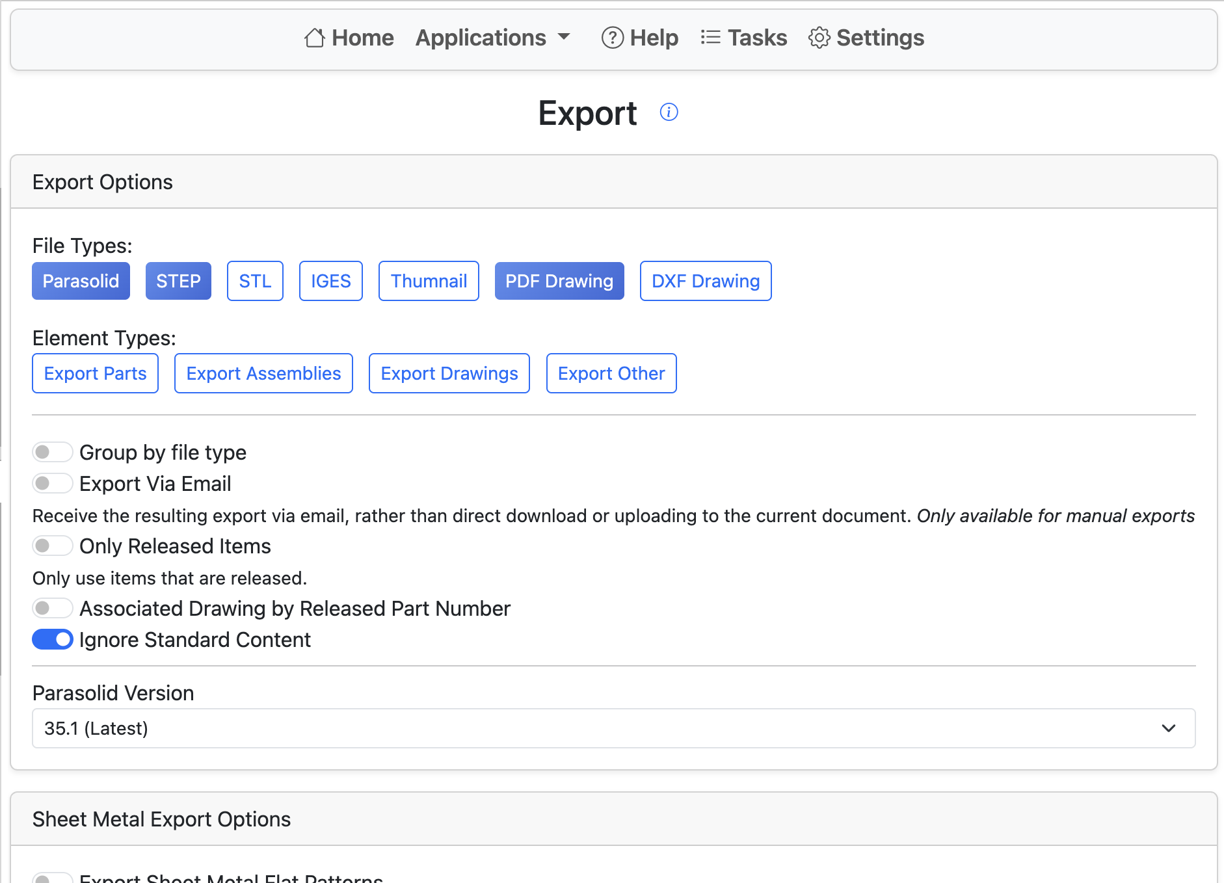
Task: Open the Parasolid Version dropdown
Action: point(613,728)
